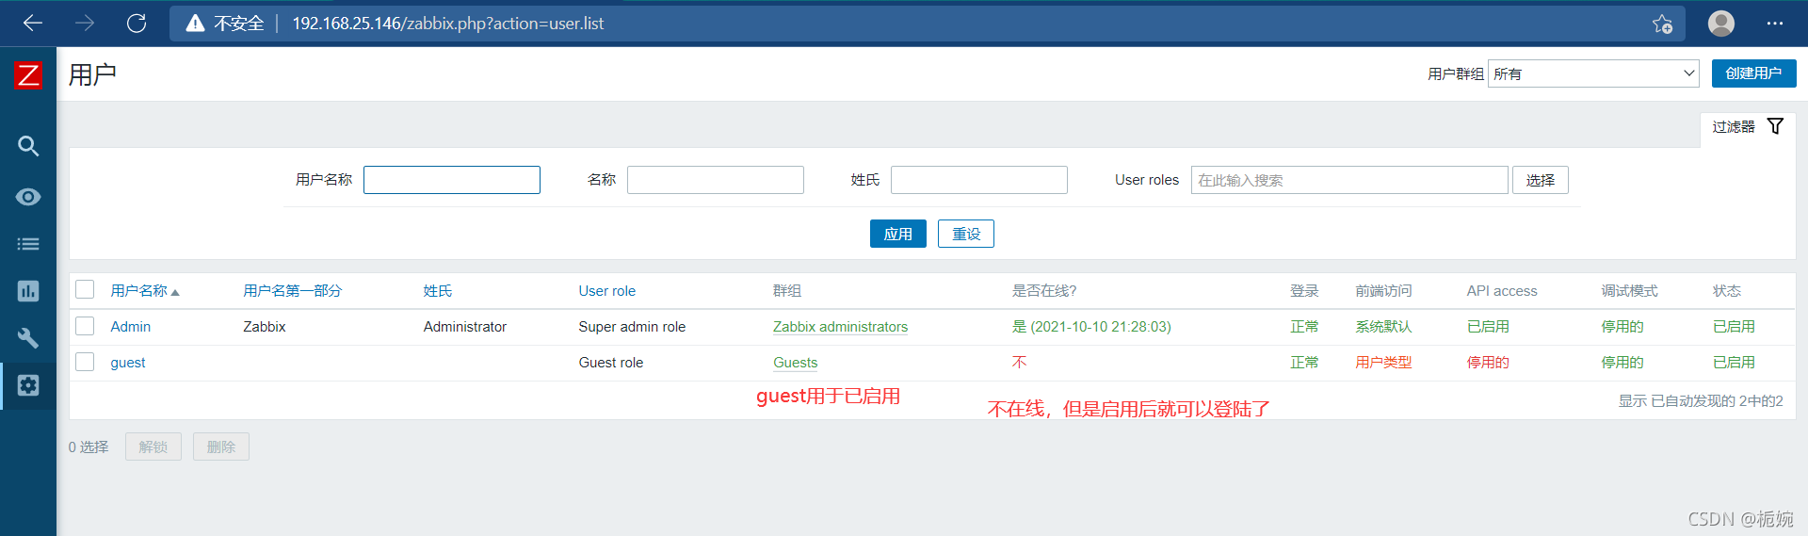Screen dimensions: 1808x536
Task: Click the browser address bar URL
Action: click(448, 24)
